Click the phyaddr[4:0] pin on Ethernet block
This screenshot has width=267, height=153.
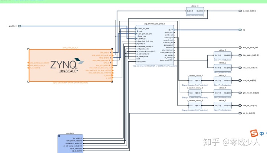click(141, 44)
